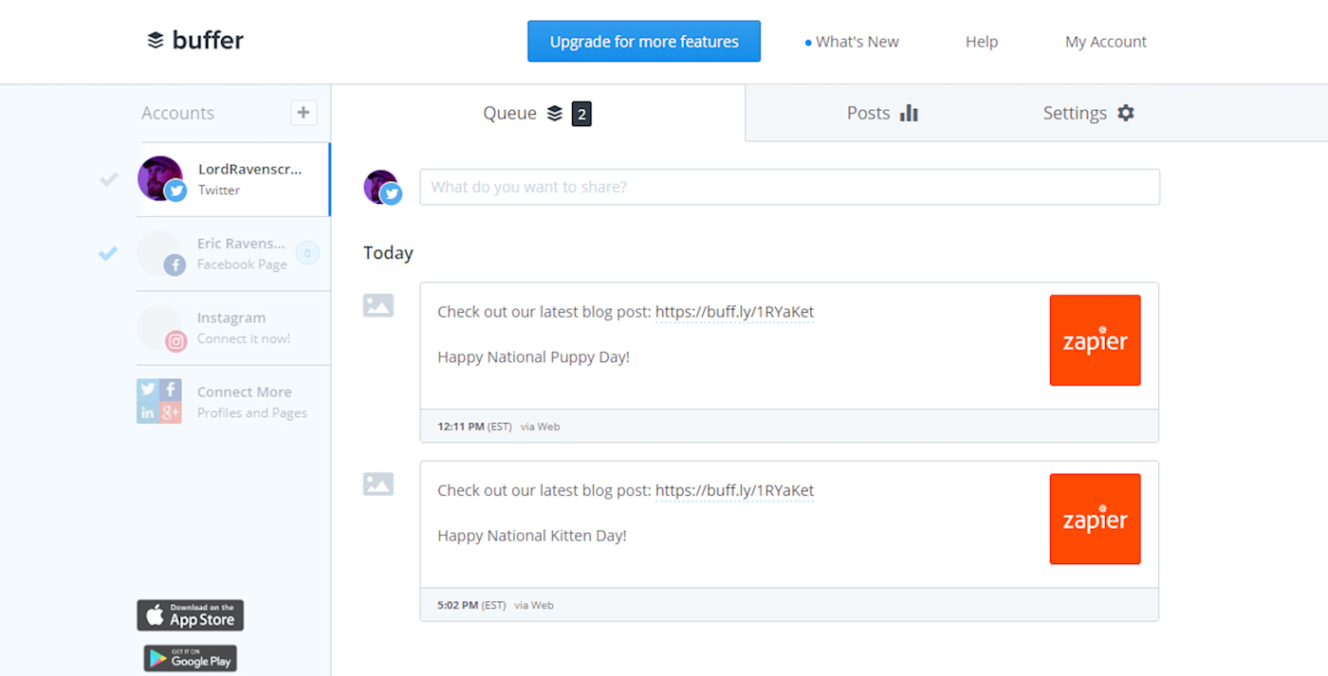Viewport: 1328px width, 676px height.
Task: Click the Facebook Page queue count badge
Action: (x=307, y=253)
